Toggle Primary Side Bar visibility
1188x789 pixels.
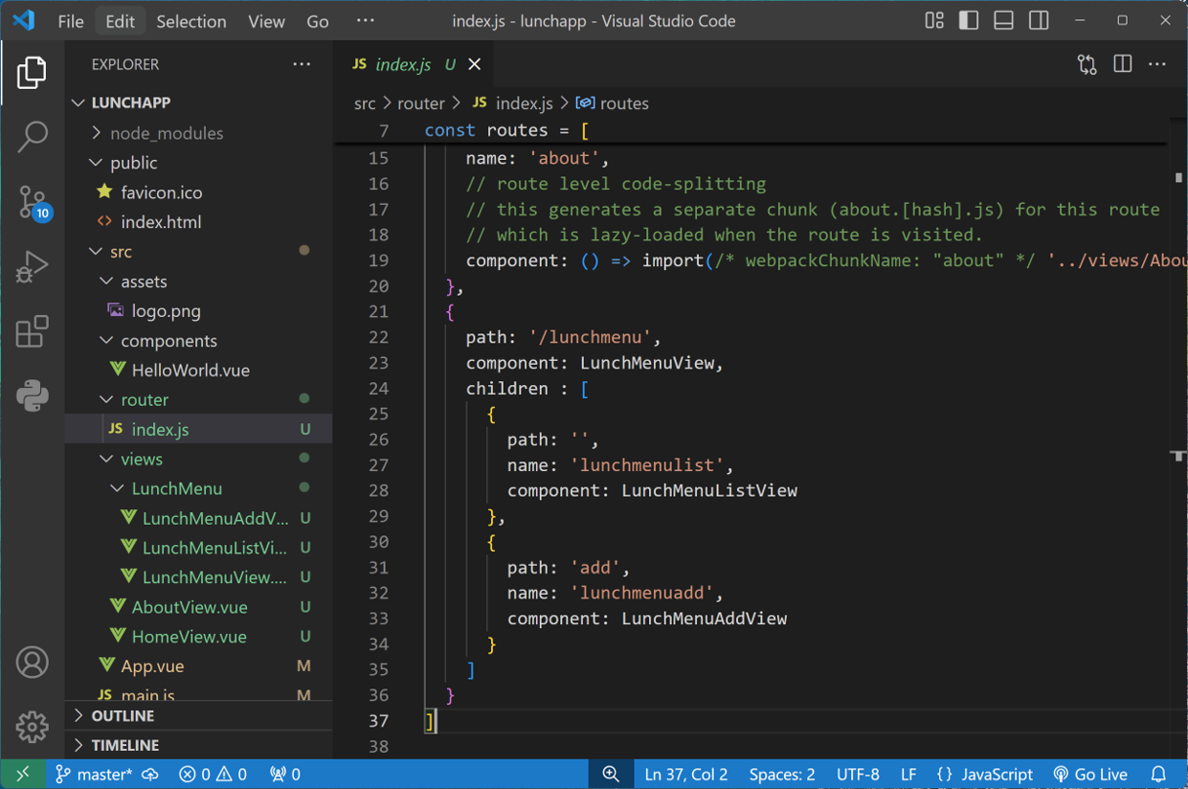pyautogui.click(x=969, y=20)
